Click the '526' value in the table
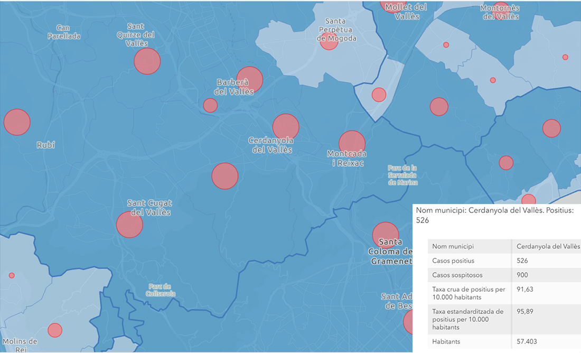 point(522,261)
